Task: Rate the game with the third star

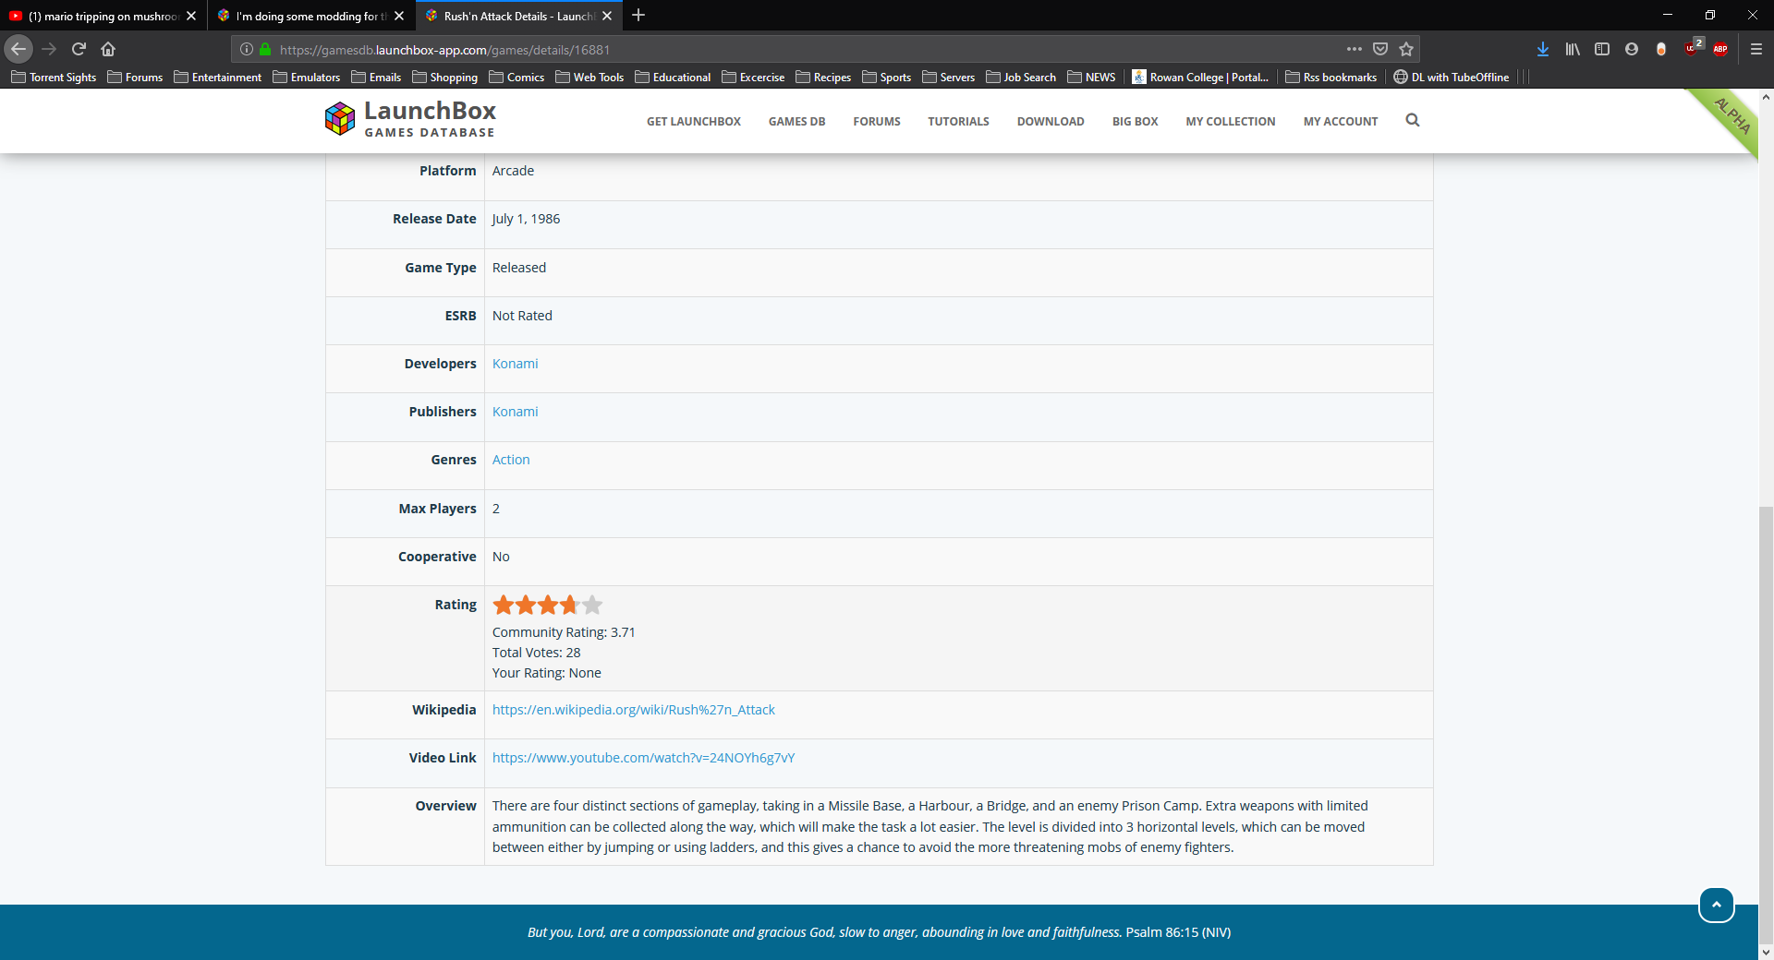Action: [x=548, y=606]
